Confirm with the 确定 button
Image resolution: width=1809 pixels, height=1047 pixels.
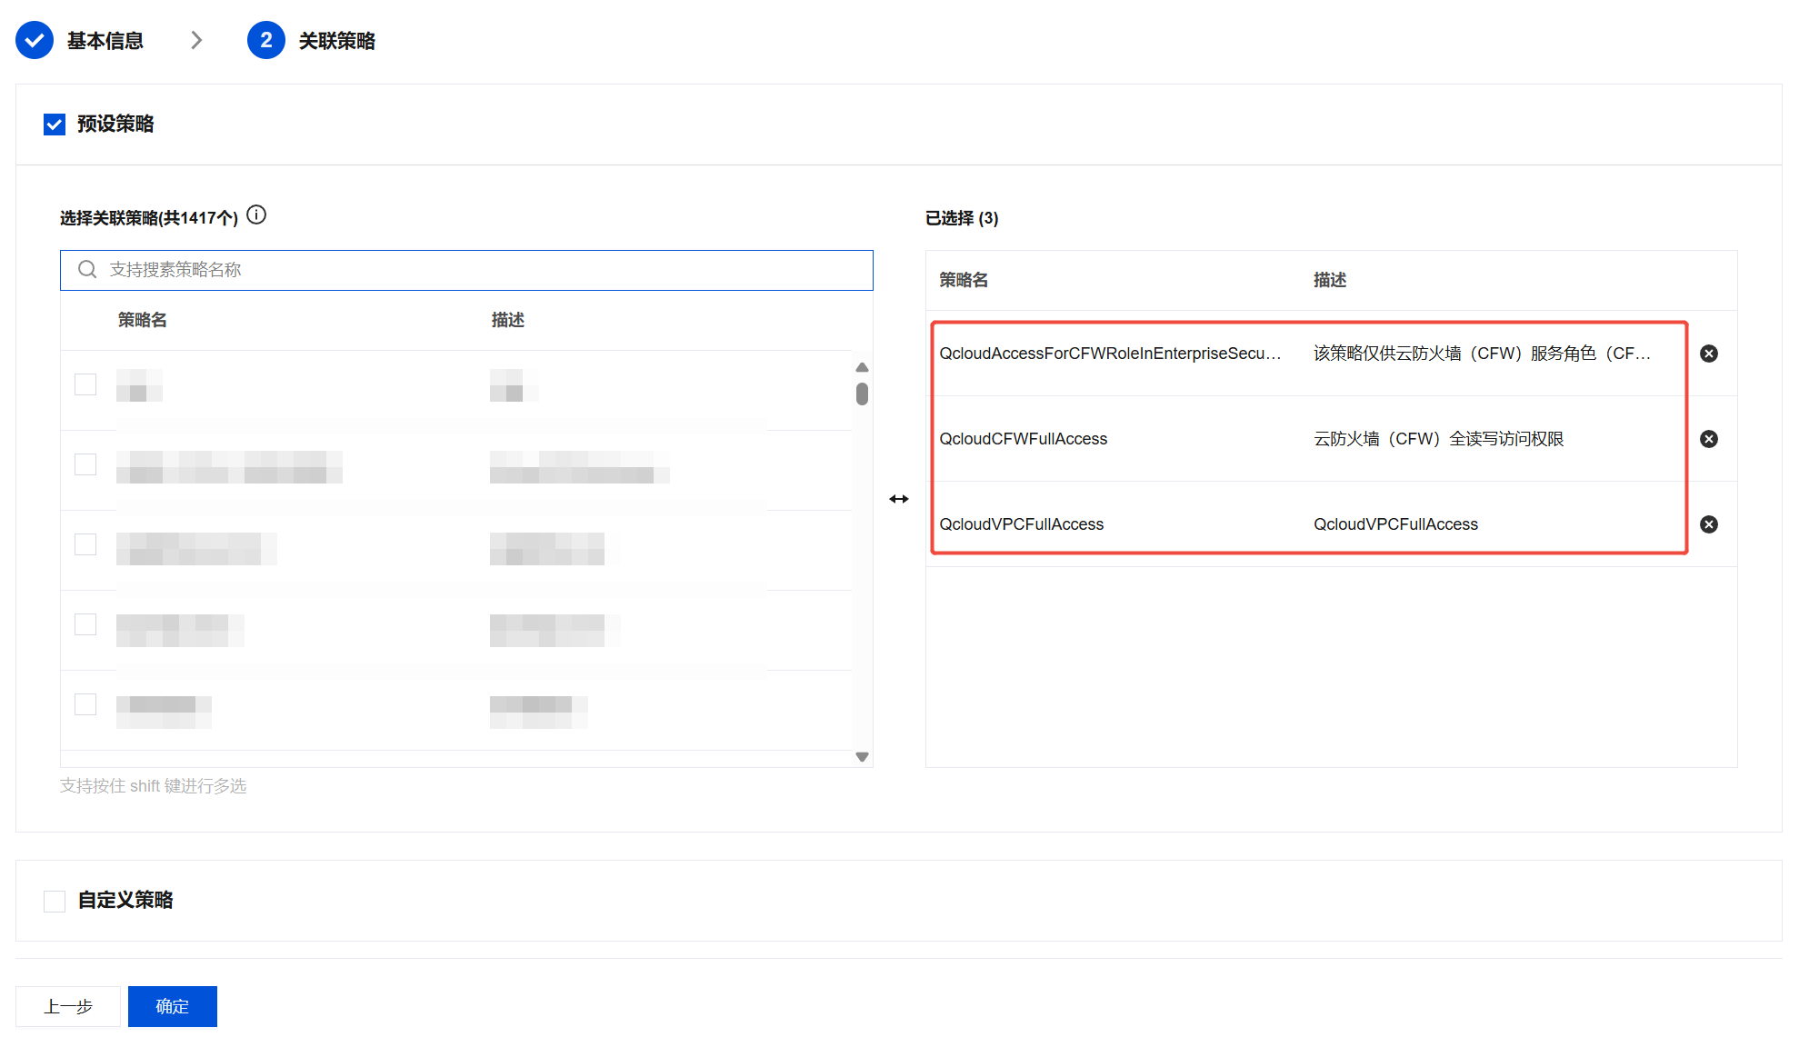tap(173, 1006)
